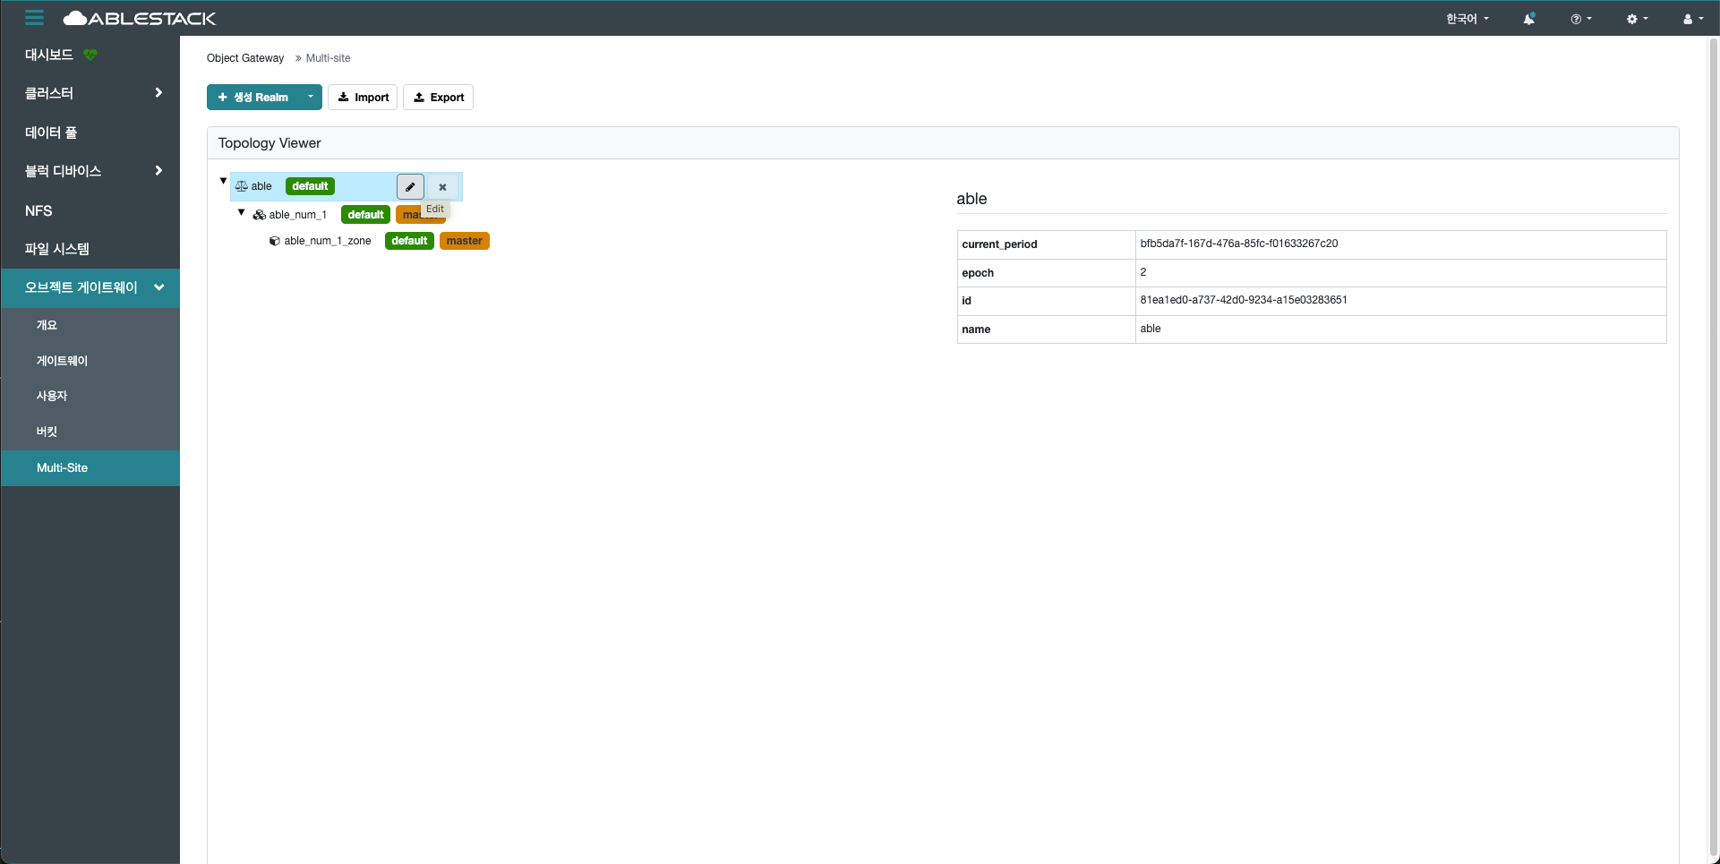This screenshot has width=1720, height=864.
Task: Open the user profile menu
Action: click(x=1692, y=19)
